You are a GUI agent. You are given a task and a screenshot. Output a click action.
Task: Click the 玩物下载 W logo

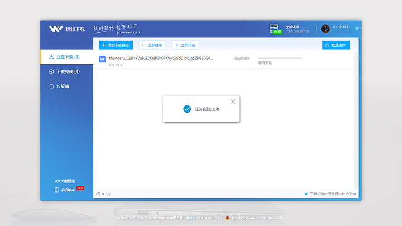click(x=56, y=29)
